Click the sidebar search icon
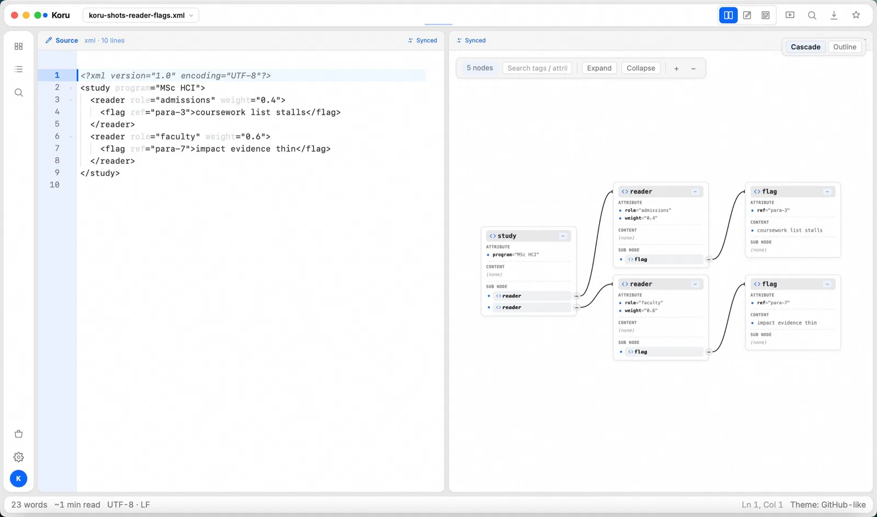877x517 pixels. [x=19, y=93]
